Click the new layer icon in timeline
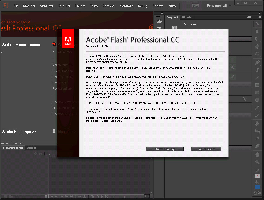264x200 pixels. point(5,197)
